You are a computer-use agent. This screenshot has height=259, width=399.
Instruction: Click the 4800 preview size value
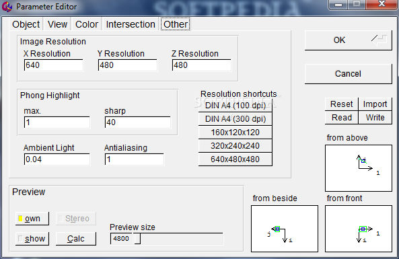coord(121,239)
